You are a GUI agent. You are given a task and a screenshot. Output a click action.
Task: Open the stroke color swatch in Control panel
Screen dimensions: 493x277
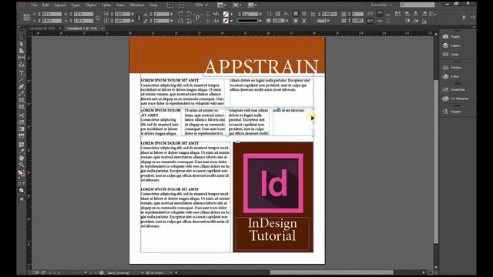click(x=226, y=21)
